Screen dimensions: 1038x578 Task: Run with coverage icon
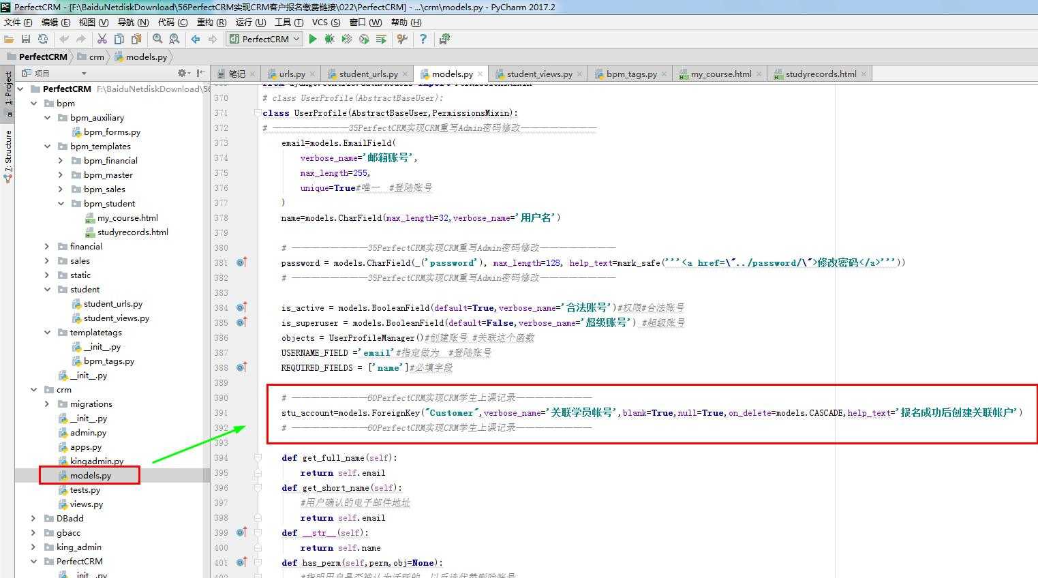[347, 39]
